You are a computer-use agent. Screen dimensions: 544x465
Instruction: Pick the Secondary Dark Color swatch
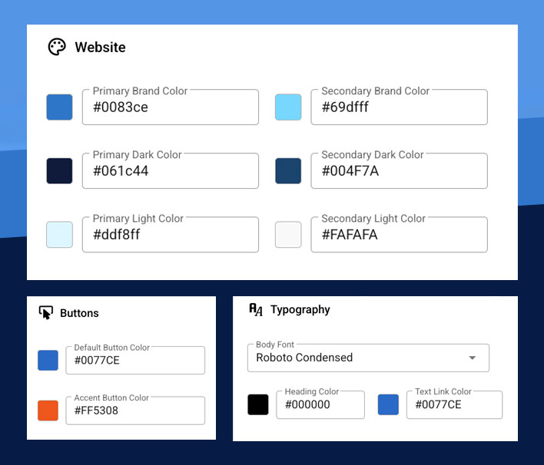pyautogui.click(x=288, y=171)
